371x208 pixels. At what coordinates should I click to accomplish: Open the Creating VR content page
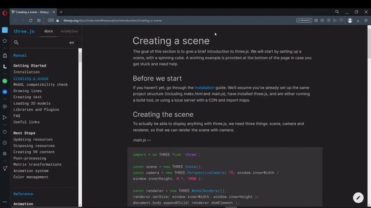coord(34,152)
